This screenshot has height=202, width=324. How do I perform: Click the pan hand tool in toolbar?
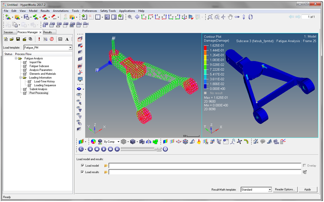coord(230,17)
